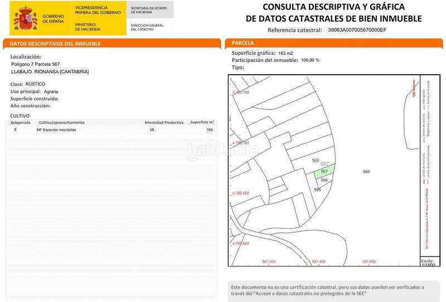
Task: Click the 'Agrario' main use value
Action: pyautogui.click(x=51, y=92)
